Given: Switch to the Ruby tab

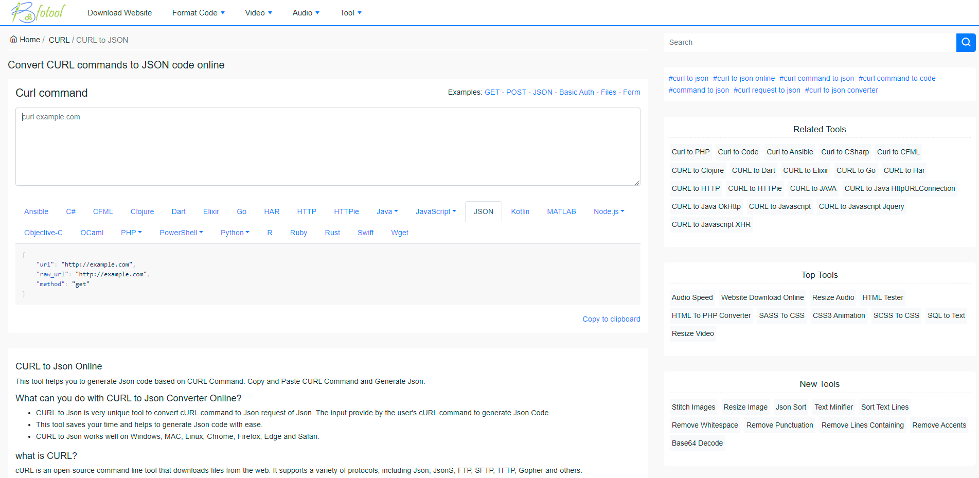Looking at the screenshot, I should coord(298,233).
